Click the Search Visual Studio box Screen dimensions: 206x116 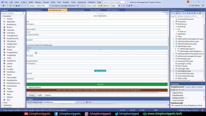[x=115, y=2]
